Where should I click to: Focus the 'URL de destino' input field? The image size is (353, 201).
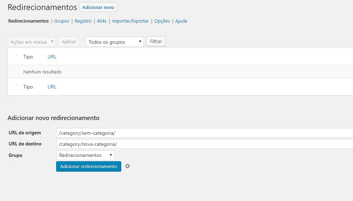pyautogui.click(x=205, y=144)
